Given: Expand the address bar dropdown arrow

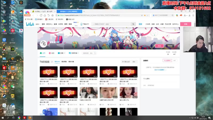Looking at the screenshot, I should coord(148,15).
